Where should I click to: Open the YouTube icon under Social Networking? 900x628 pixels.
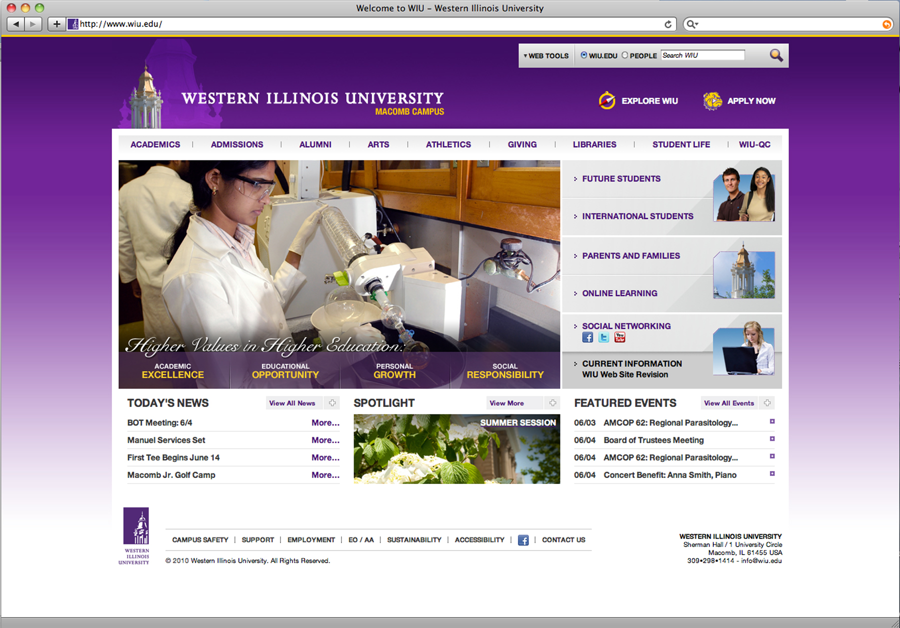point(619,337)
